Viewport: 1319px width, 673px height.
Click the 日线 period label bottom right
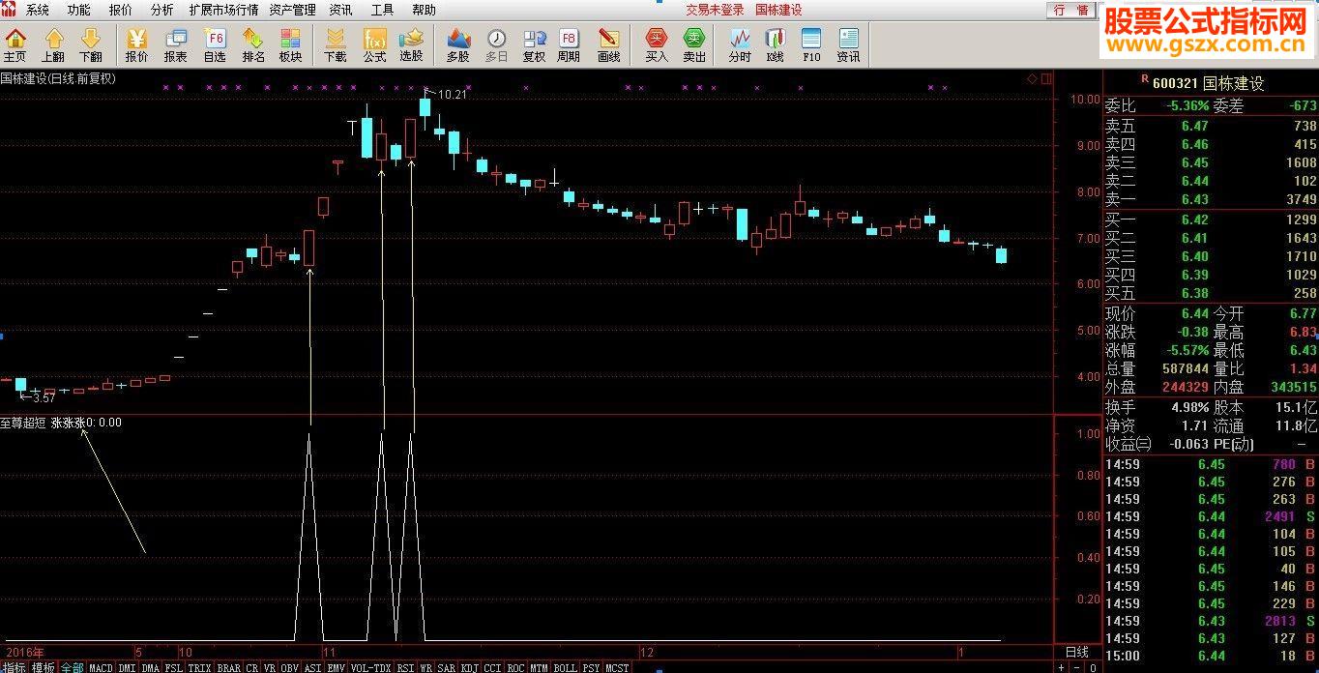coord(1076,653)
